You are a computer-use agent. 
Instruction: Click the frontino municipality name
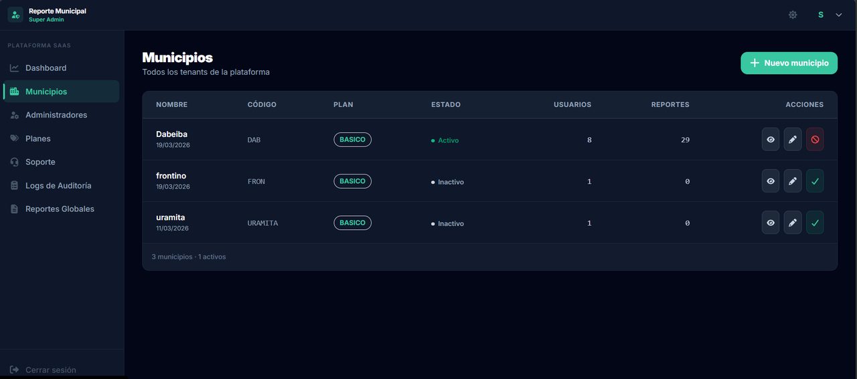(171, 176)
